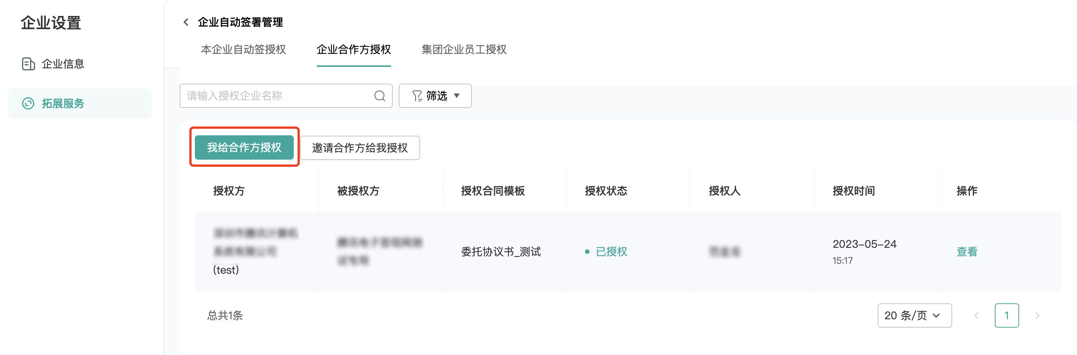Image resolution: width=1077 pixels, height=355 pixels.
Task: Click the 拓展服务 circular icon
Action: point(28,103)
